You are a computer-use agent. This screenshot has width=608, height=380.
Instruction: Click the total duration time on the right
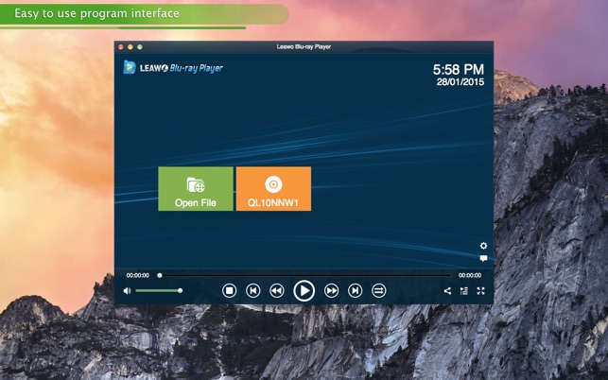[x=470, y=275]
